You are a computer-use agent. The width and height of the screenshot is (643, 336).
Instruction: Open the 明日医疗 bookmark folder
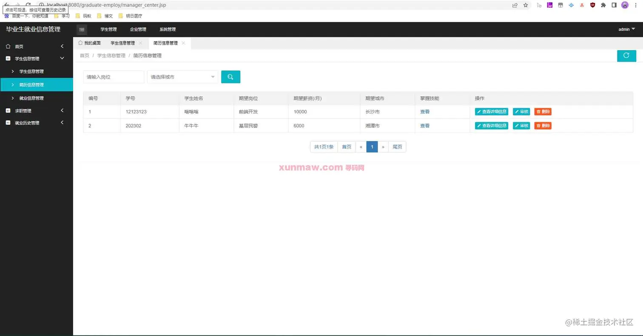[130, 16]
